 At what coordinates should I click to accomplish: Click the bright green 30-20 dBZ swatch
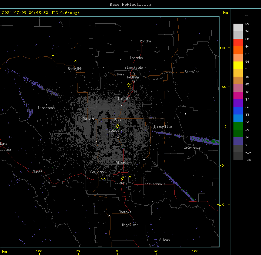tap(238, 126)
